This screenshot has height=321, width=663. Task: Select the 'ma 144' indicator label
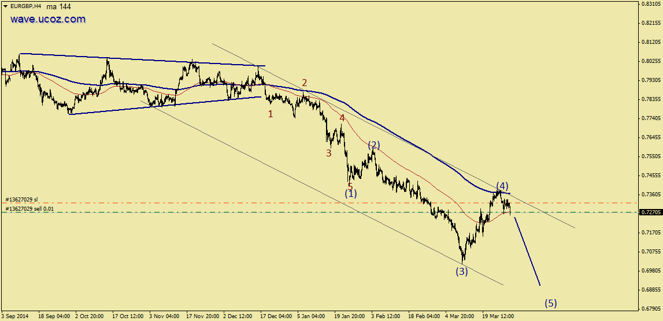click(60, 6)
